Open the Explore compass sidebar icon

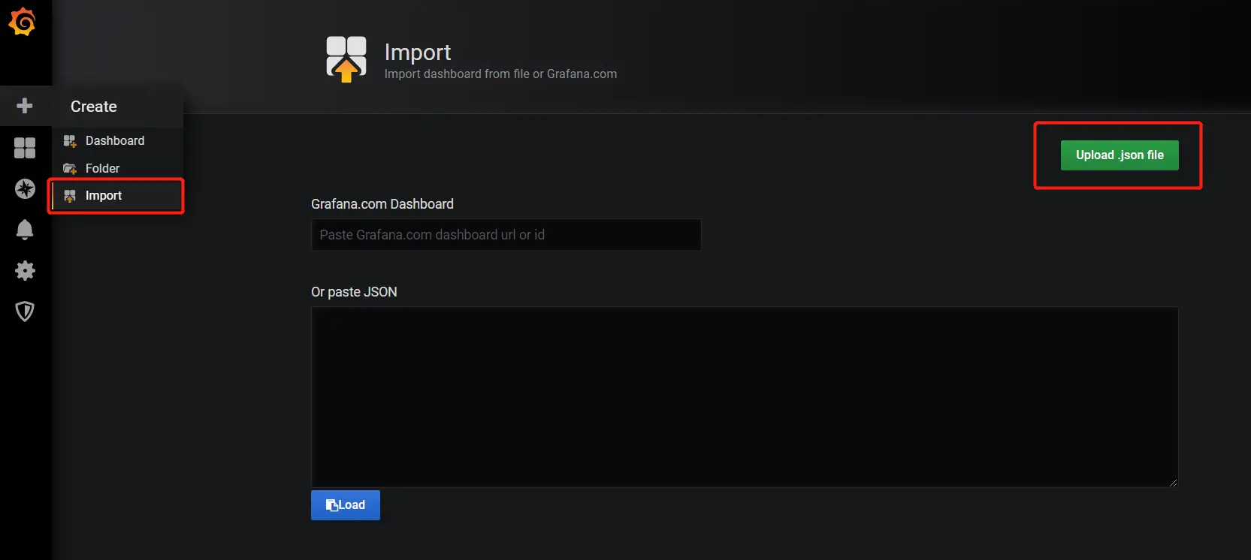[25, 188]
